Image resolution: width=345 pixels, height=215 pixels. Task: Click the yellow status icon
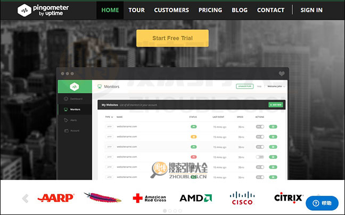point(194,136)
